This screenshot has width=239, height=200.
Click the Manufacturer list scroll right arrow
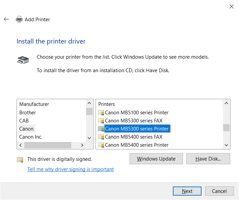point(82,145)
